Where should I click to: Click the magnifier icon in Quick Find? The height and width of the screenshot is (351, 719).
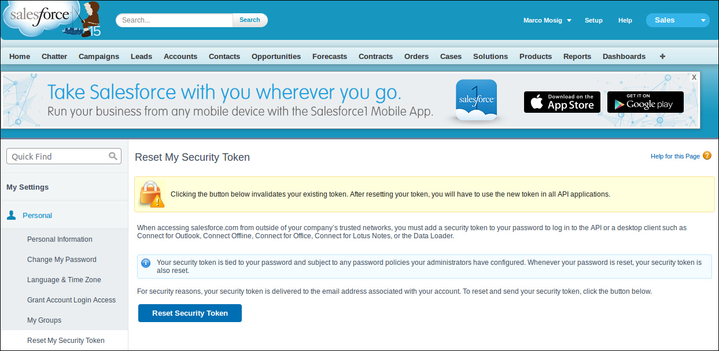113,156
